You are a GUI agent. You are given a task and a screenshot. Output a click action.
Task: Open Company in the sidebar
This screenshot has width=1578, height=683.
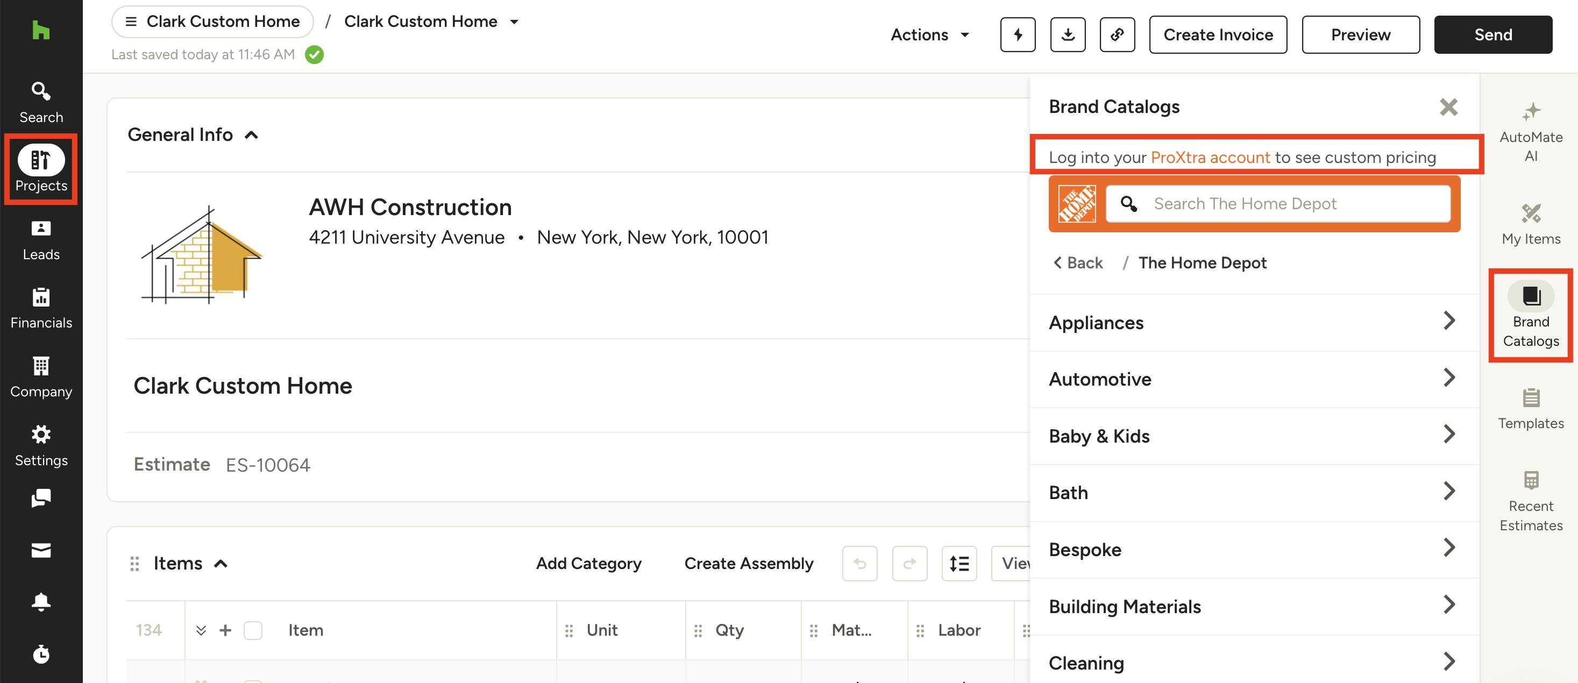pyautogui.click(x=41, y=378)
